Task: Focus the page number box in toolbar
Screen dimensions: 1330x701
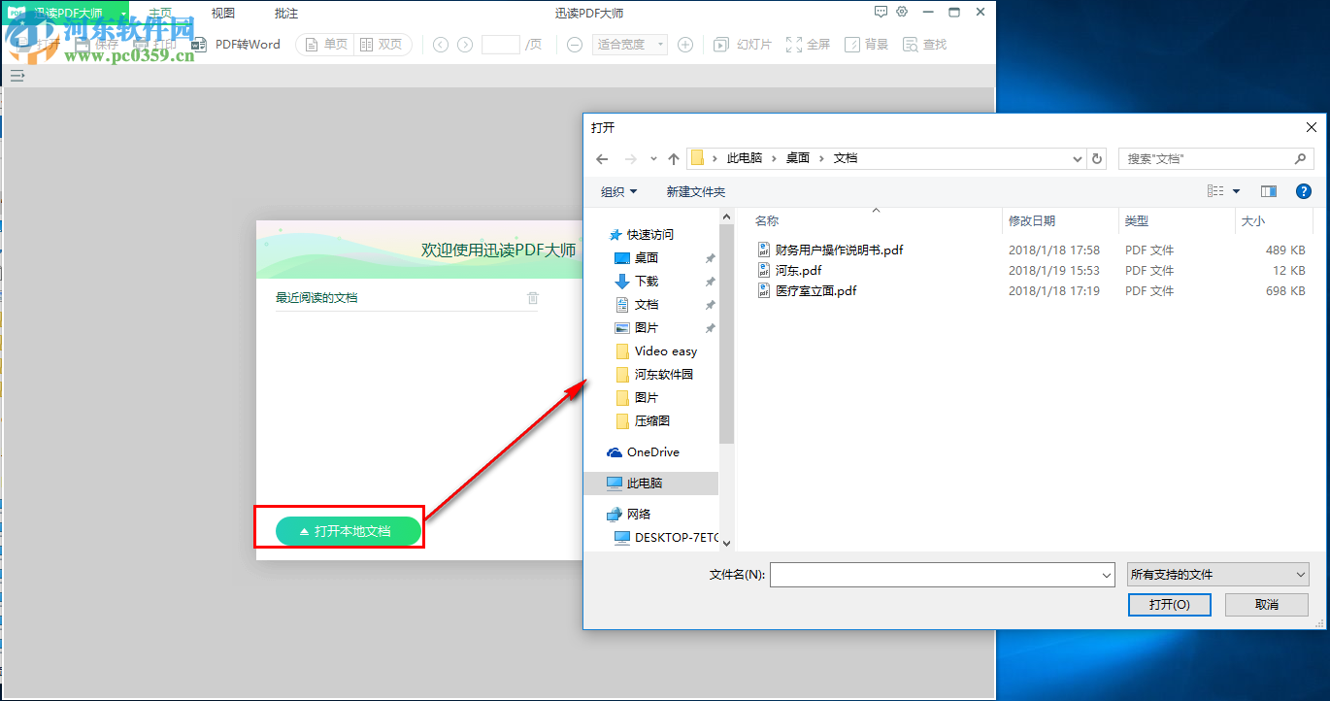Action: pos(501,45)
